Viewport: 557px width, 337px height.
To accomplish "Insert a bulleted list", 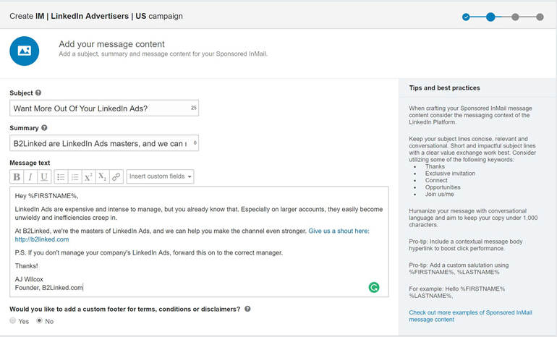I will coord(61,177).
